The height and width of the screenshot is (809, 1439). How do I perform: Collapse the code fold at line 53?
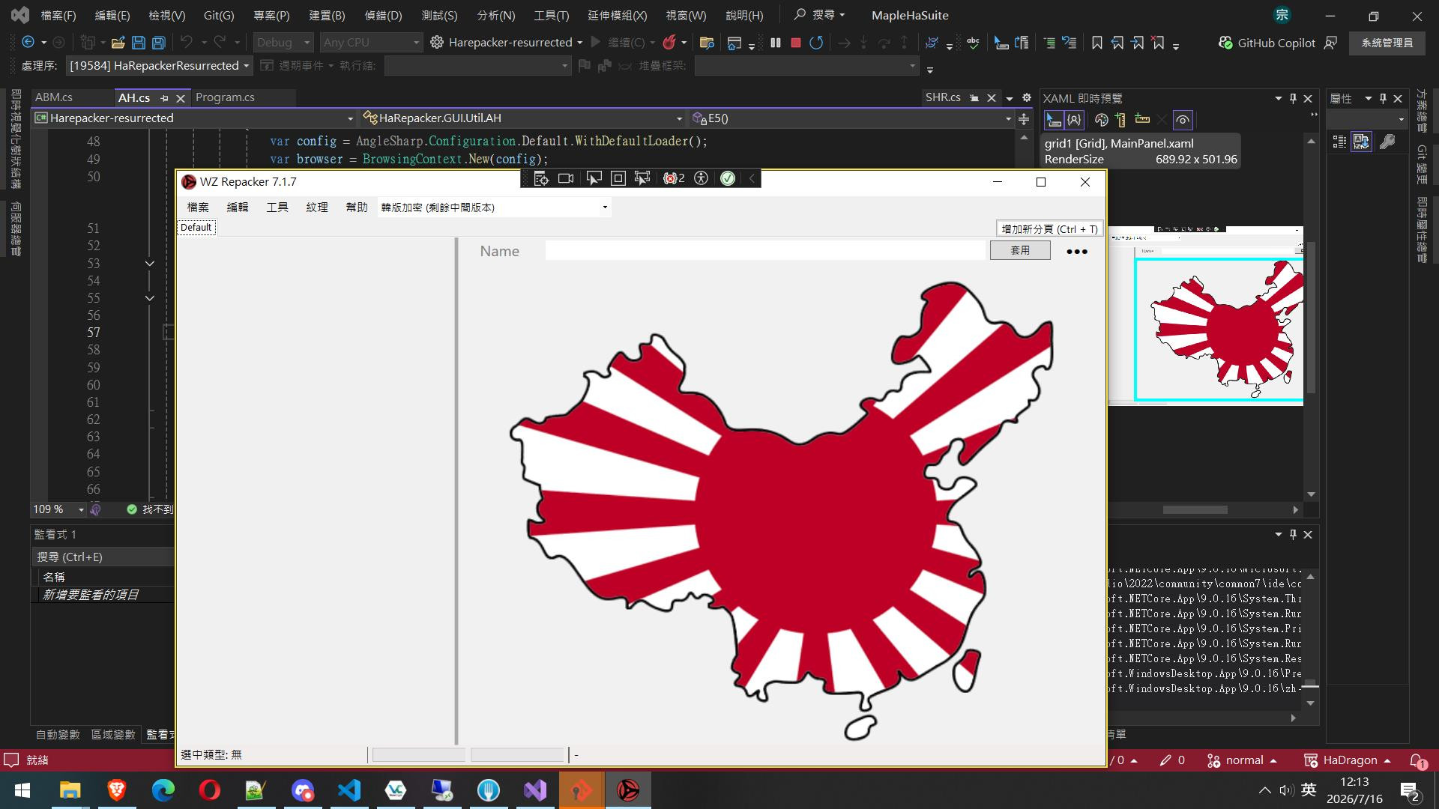click(150, 264)
